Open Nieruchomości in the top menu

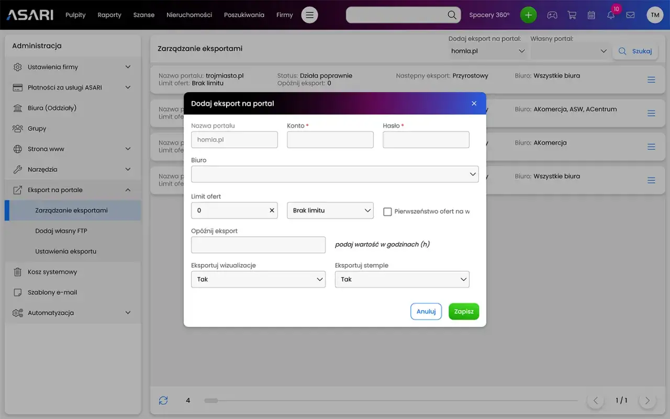[x=189, y=15]
